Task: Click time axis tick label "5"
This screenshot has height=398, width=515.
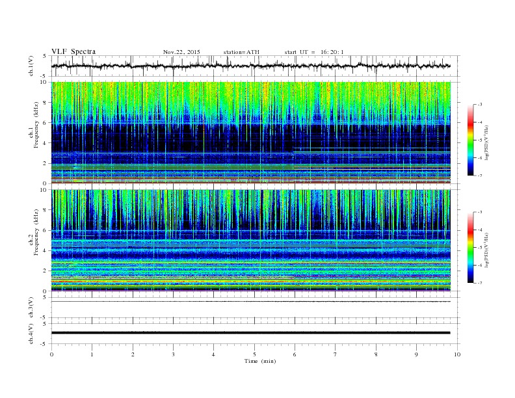Action: click(254, 354)
